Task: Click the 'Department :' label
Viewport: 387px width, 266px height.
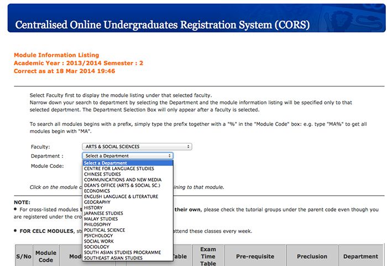Action: pos(47,156)
